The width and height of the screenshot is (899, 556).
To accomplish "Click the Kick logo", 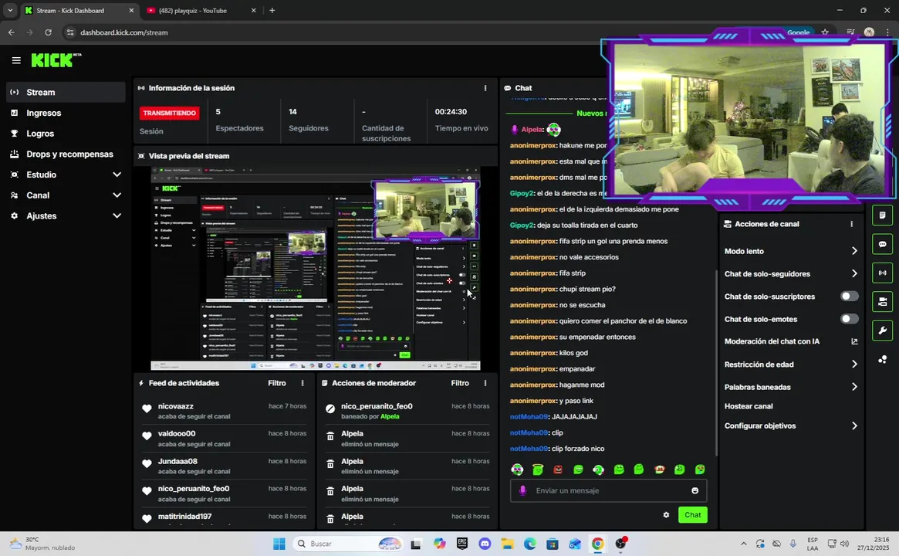I will (56, 59).
